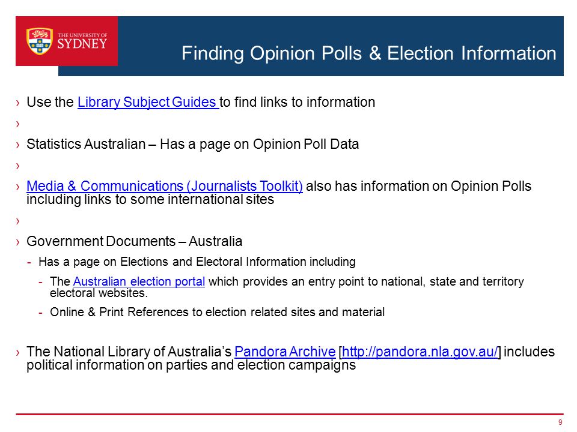Viewport: 577px width, 432px height.
Task: Click the slide number 9 in footer
Action: click(560, 422)
